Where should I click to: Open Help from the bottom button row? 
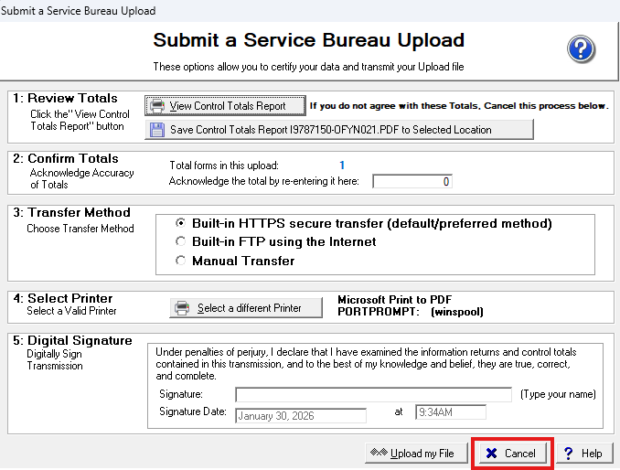pos(583,454)
